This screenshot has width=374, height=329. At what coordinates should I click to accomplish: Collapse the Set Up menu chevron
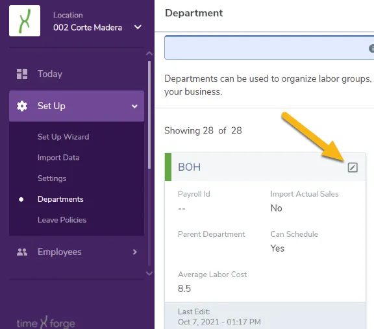135,106
